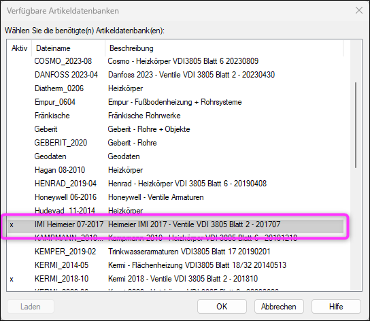Click the active x mark for KERMI_2018-10
The width and height of the screenshot is (370, 321).
(12, 280)
